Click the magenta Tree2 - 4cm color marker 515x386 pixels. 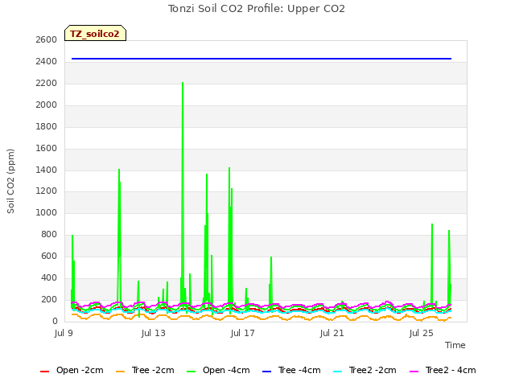coord(414,372)
